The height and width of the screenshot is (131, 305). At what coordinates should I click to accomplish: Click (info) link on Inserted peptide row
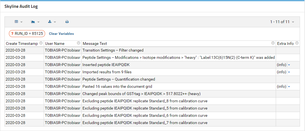pyautogui.click(x=282, y=65)
